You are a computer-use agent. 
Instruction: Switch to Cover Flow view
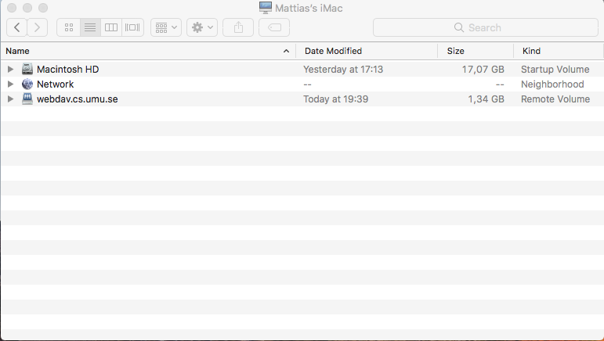(x=132, y=27)
